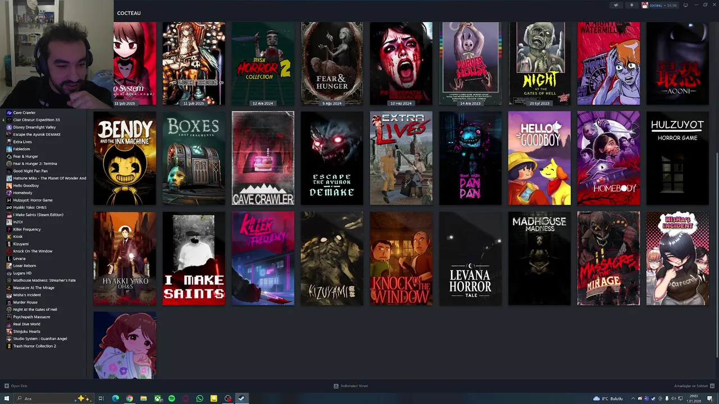
Task: Open the Murder House game cover
Action: click(x=470, y=63)
